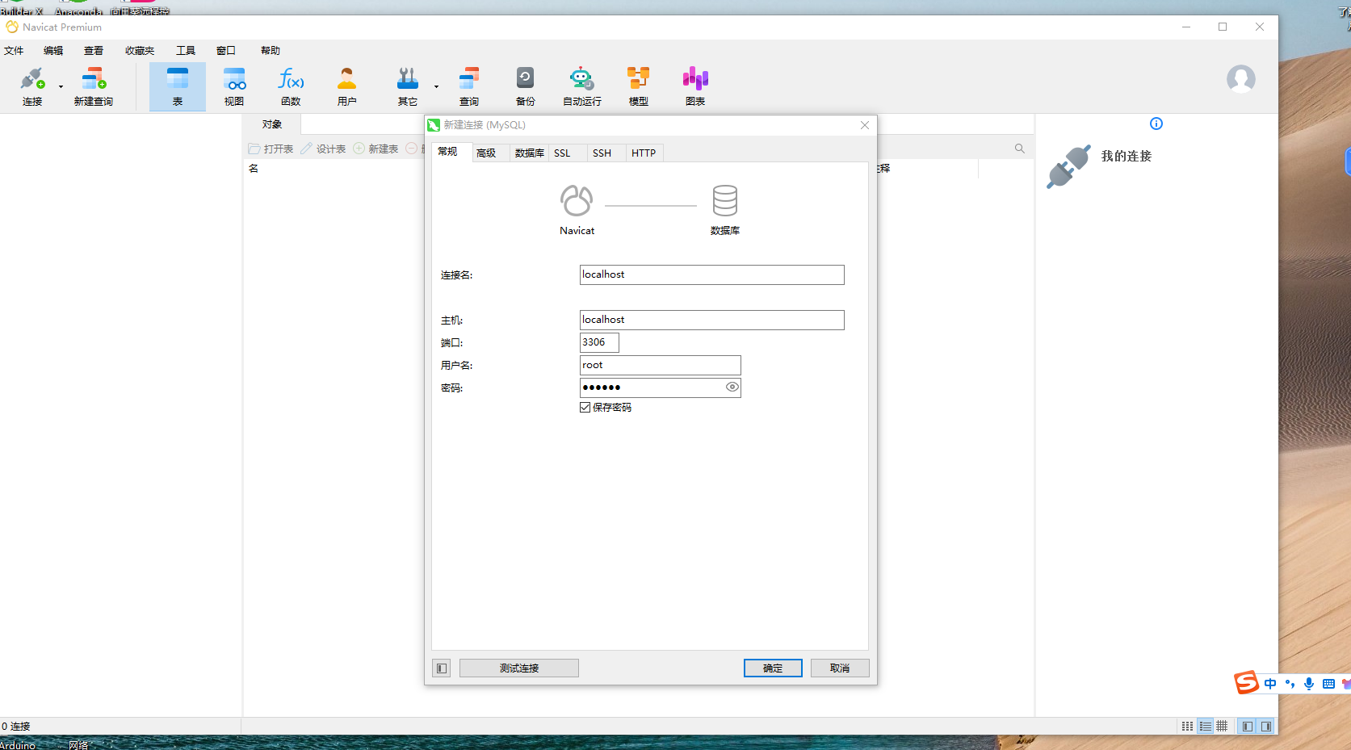This screenshot has width=1351, height=750.
Task: Click the 连接名 input field
Action: click(x=712, y=274)
